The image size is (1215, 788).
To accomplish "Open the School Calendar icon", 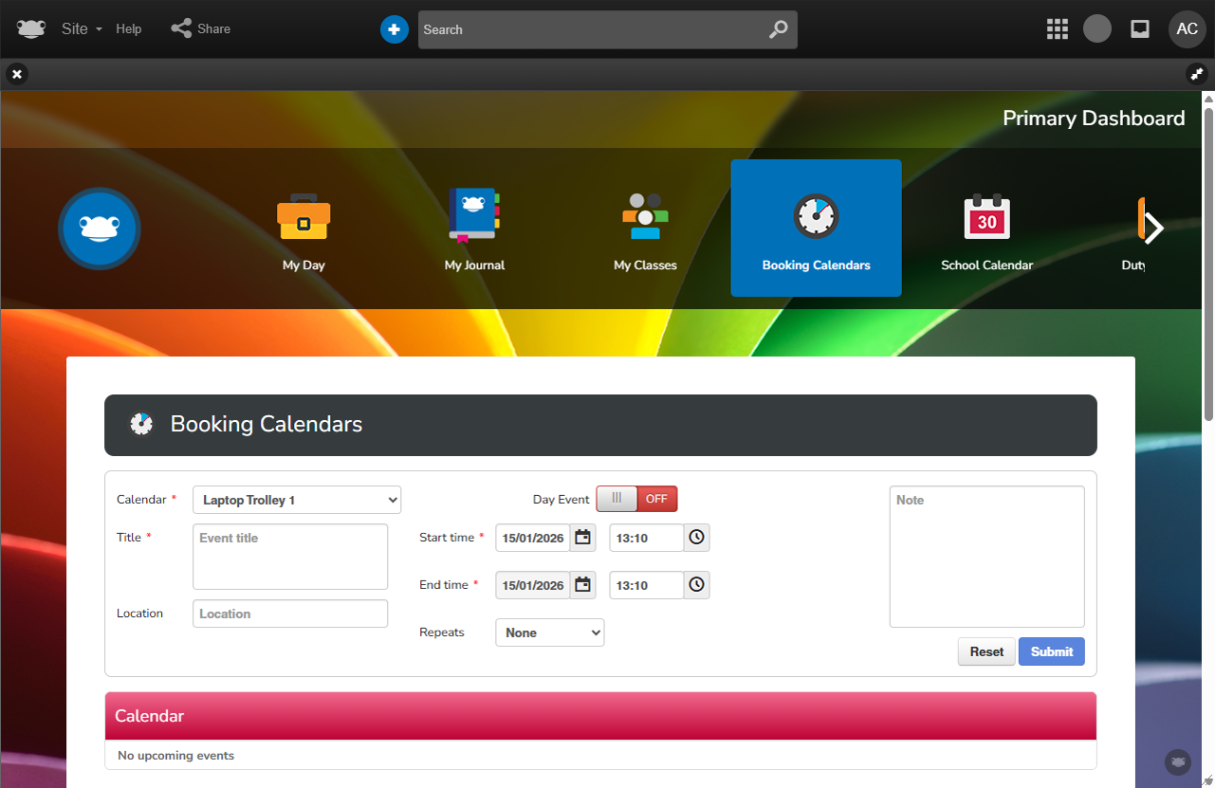I will [986, 218].
